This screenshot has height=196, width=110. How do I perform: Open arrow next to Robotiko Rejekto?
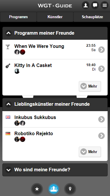point(101,136)
